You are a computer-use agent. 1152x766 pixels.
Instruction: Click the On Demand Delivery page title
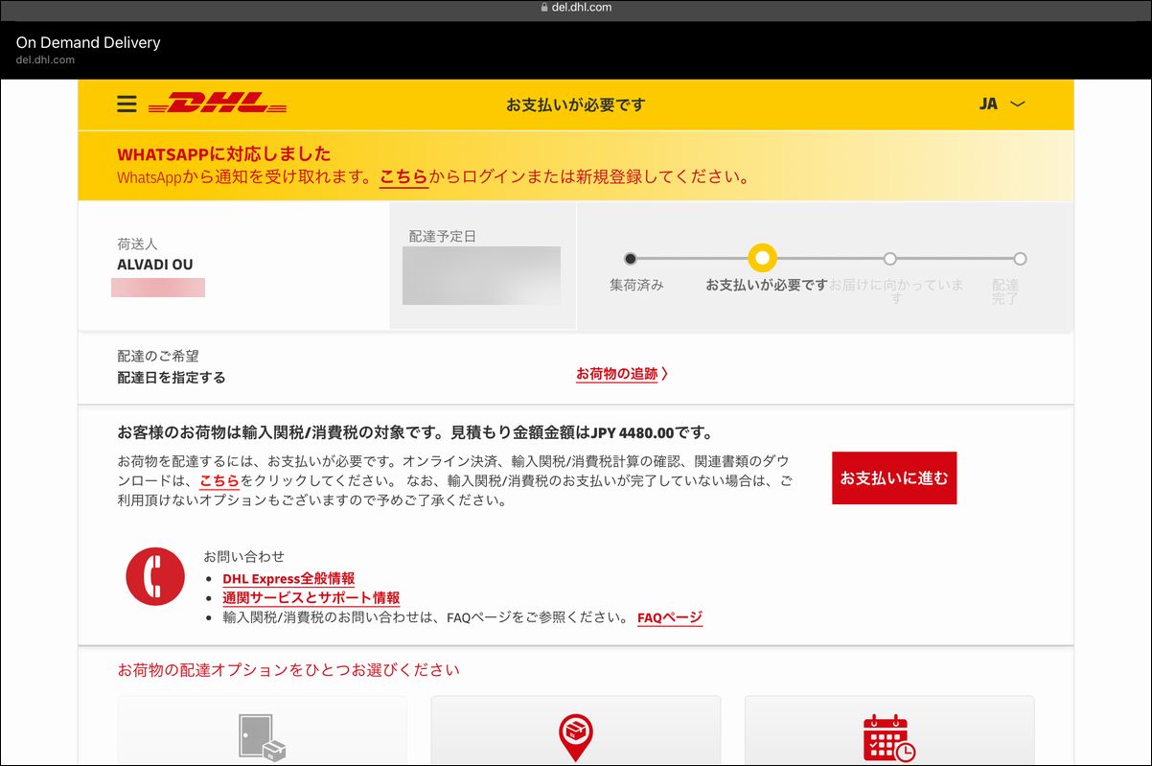click(88, 42)
